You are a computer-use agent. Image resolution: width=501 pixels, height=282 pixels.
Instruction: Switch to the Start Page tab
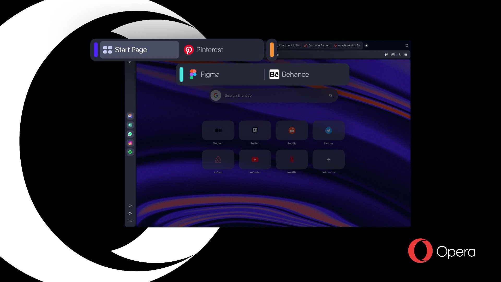(140, 50)
